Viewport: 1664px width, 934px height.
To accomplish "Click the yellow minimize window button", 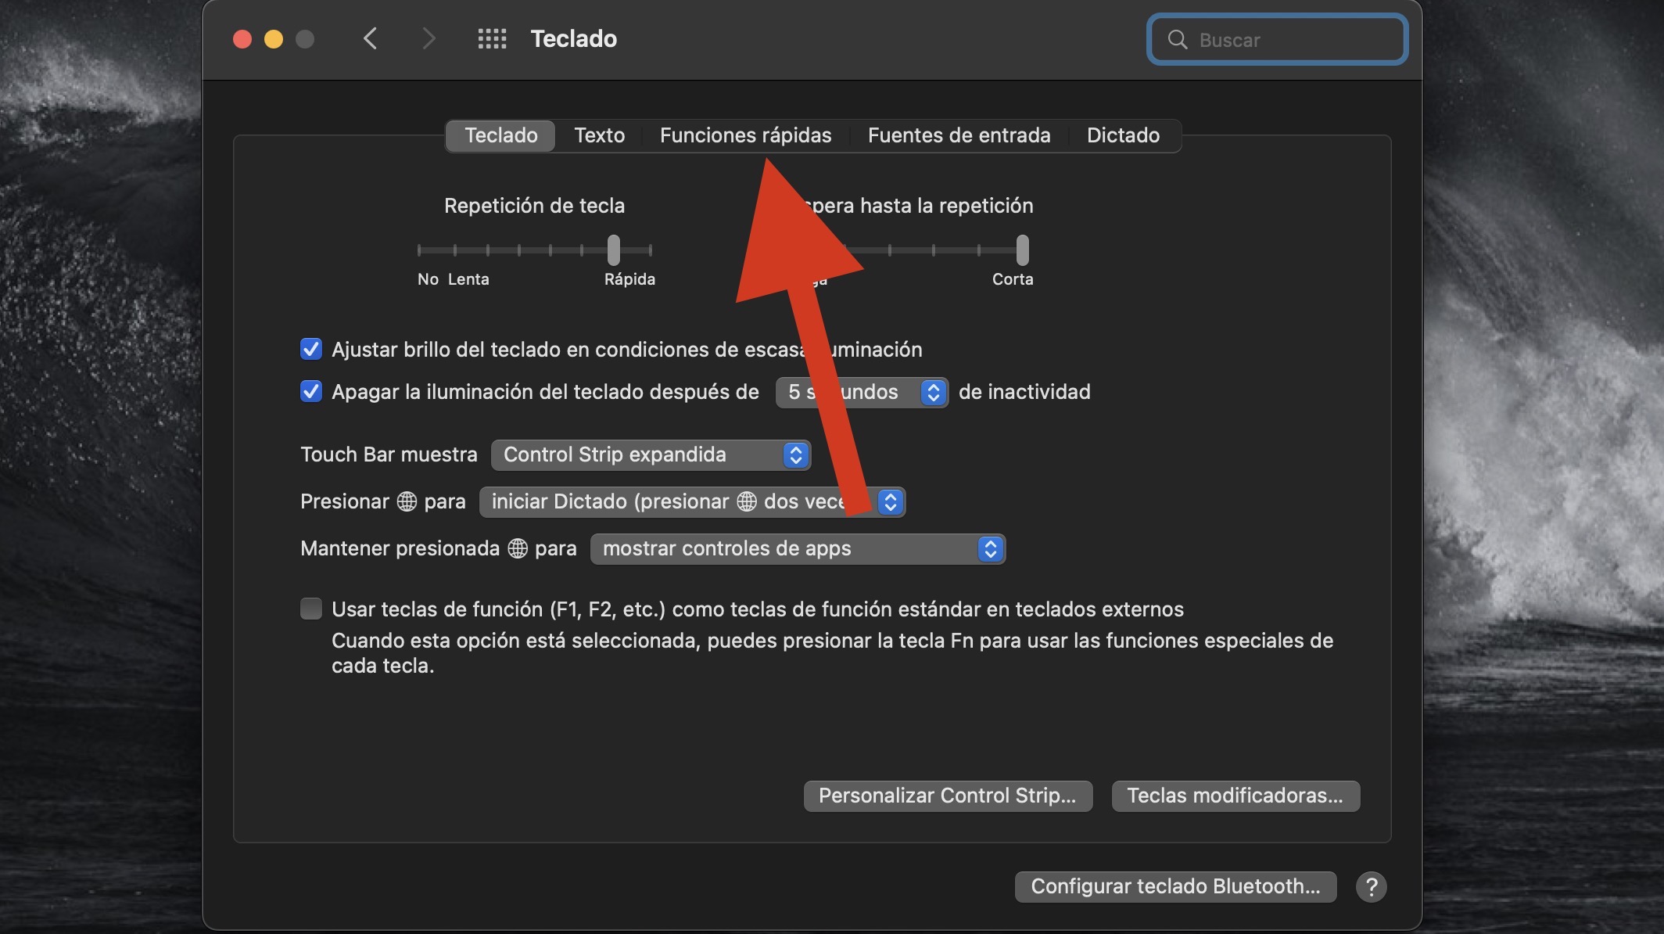I will (x=274, y=39).
